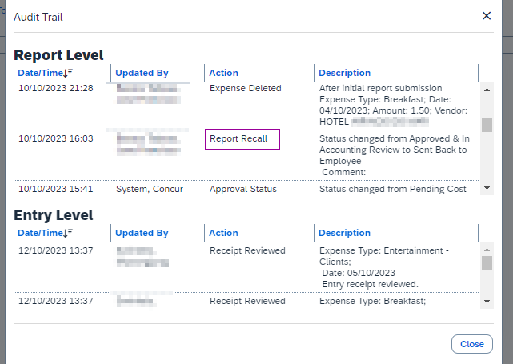Screen dimensions: 513x364
Task: Click 'After initial report submission' description
Action: point(380,88)
